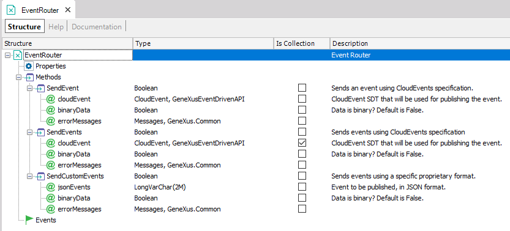Toggle Is Collection for SendEvents binaryData
Image resolution: width=510 pixels, height=231 pixels.
click(x=302, y=154)
